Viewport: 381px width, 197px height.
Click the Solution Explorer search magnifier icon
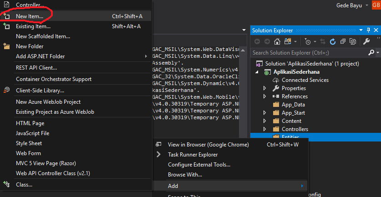(x=372, y=53)
